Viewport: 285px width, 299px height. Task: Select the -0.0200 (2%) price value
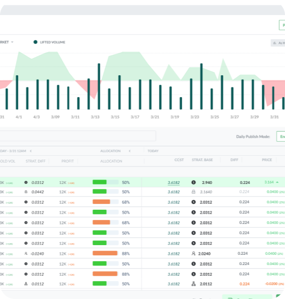(x=274, y=284)
